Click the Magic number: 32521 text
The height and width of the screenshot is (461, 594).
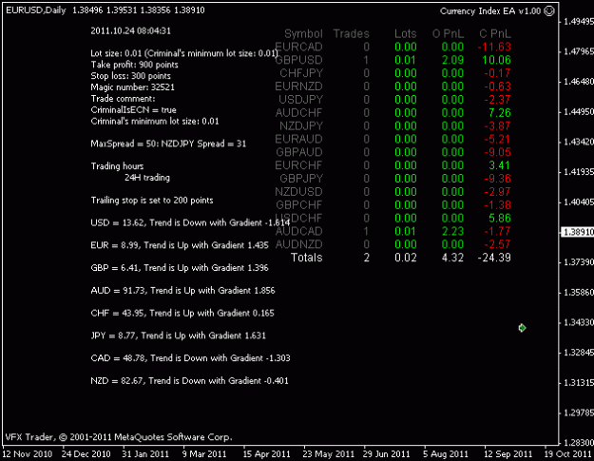[133, 87]
